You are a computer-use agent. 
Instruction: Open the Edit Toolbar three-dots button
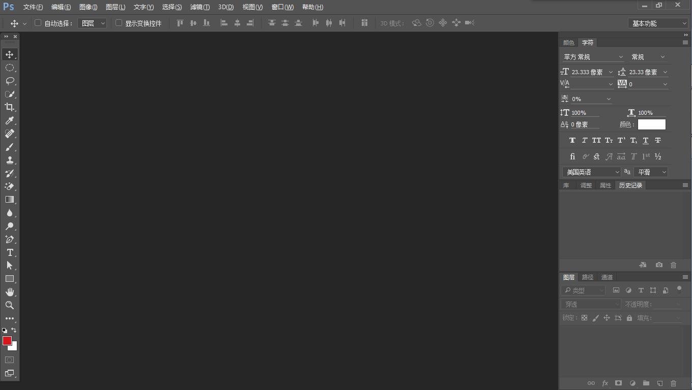[10, 318]
